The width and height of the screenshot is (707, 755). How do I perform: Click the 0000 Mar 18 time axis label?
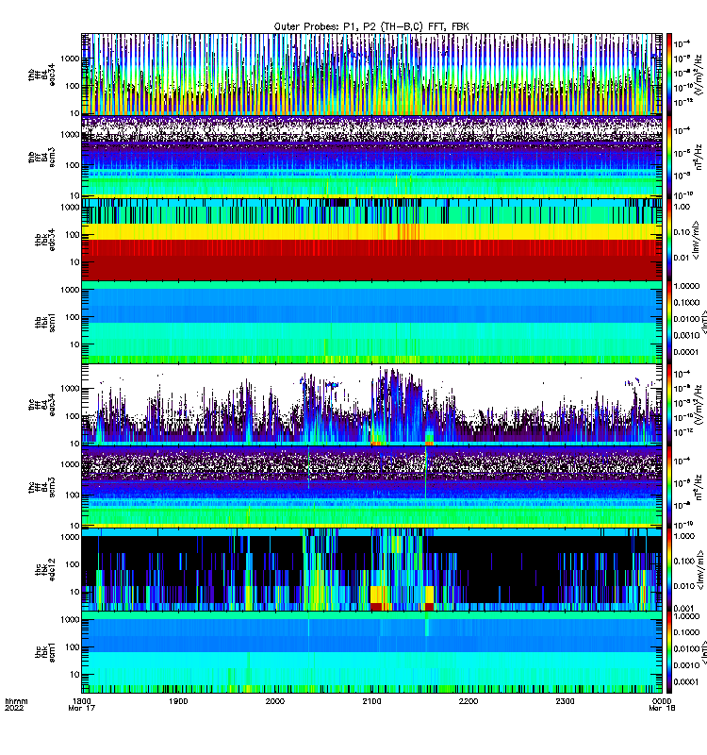tap(662, 704)
